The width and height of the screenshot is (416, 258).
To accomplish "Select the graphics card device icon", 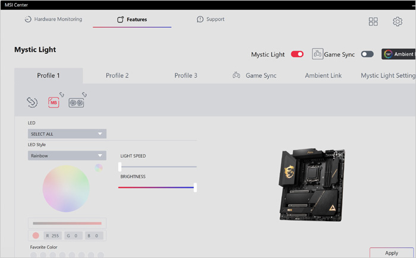I will pyautogui.click(x=77, y=103).
